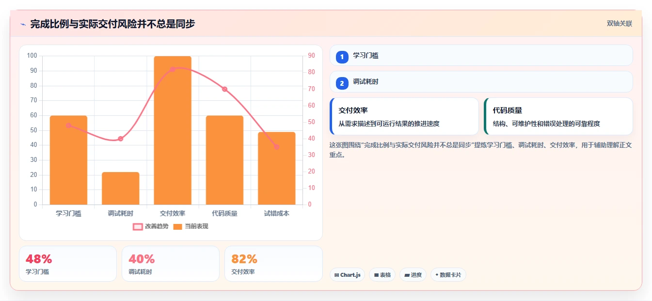Screen dimensions: 652x301
Task: Click the number 1 badge beside 学习门槛
Action: pyautogui.click(x=342, y=57)
